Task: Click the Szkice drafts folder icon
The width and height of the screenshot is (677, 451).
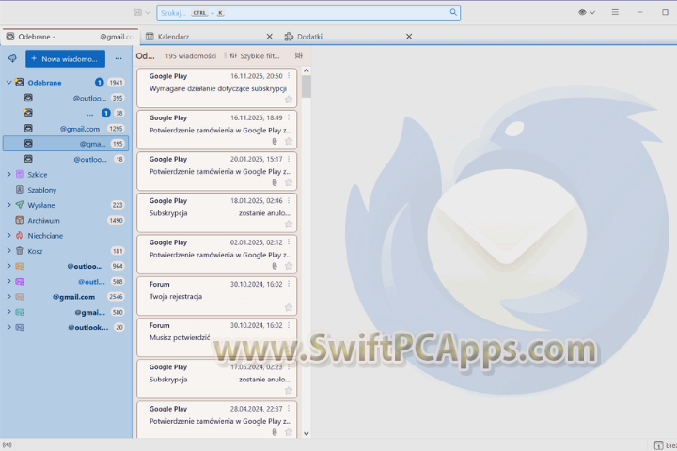Action: click(20, 174)
